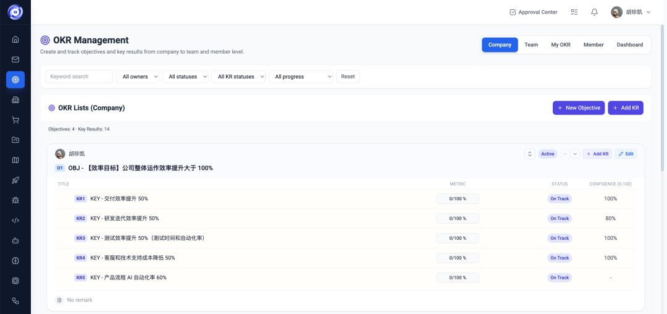Open the task list icon in header
The image size is (667, 314).
coord(574,12)
